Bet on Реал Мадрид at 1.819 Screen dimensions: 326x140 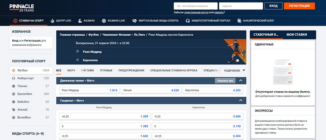pos(89,90)
